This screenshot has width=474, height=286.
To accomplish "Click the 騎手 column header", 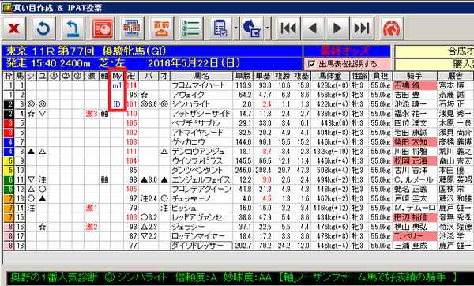I will pos(415,76).
